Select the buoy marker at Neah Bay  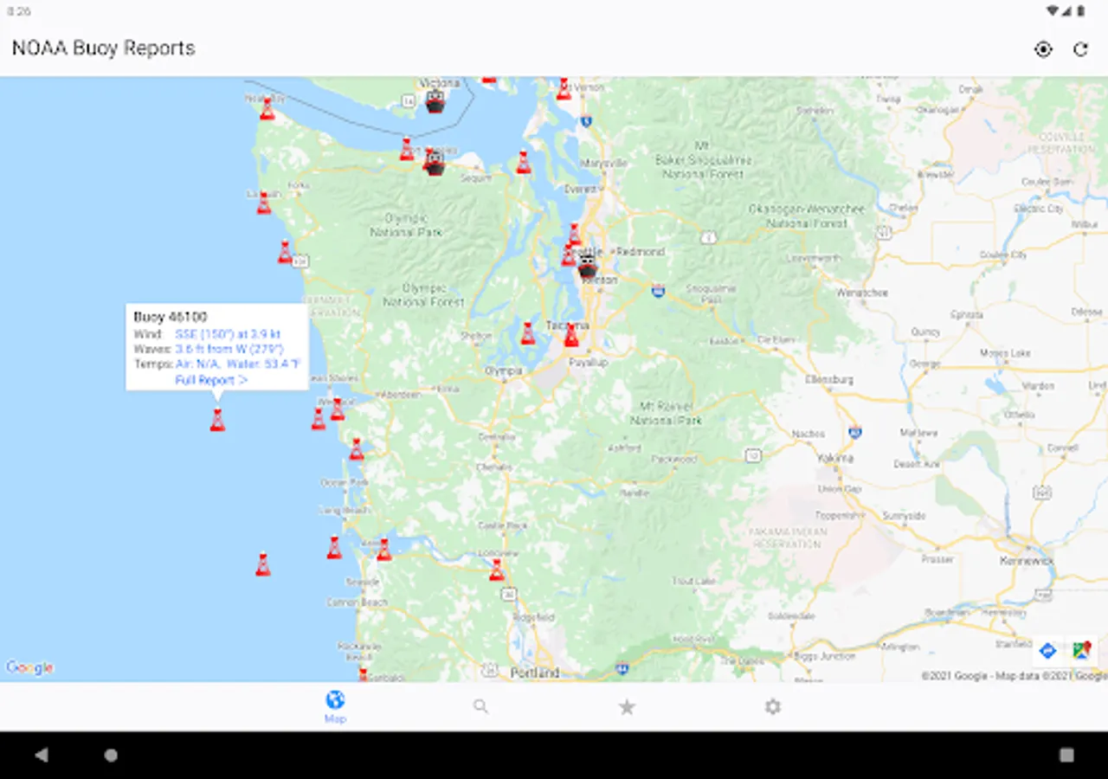267,109
